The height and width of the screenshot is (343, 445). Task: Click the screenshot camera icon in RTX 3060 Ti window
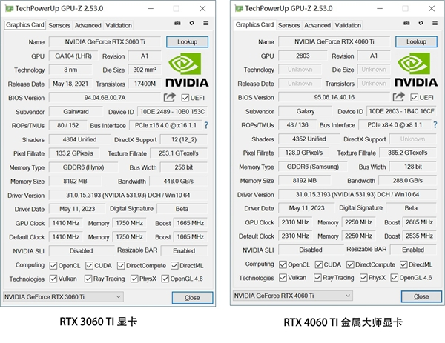[178, 24]
